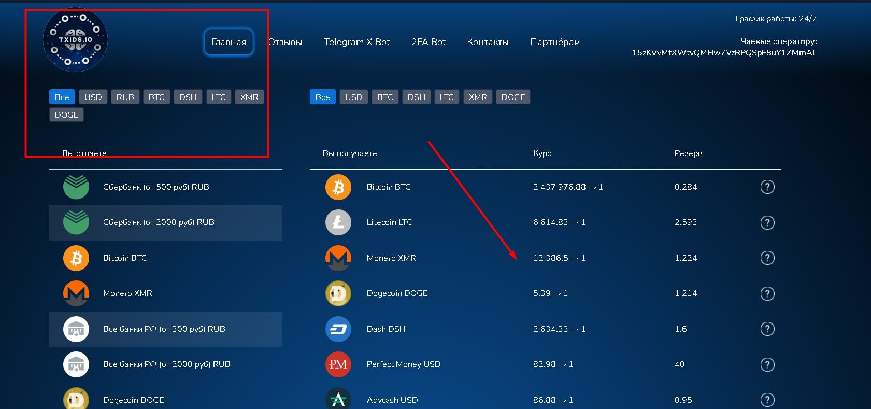Image resolution: width=871 pixels, height=409 pixels.
Task: Filter the give column by BTC
Action: point(156,97)
